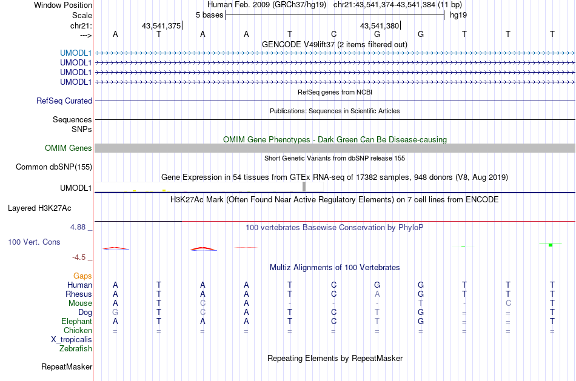Click the Common dbSNP(155) label
This screenshot has width=576, height=381.
click(54, 167)
